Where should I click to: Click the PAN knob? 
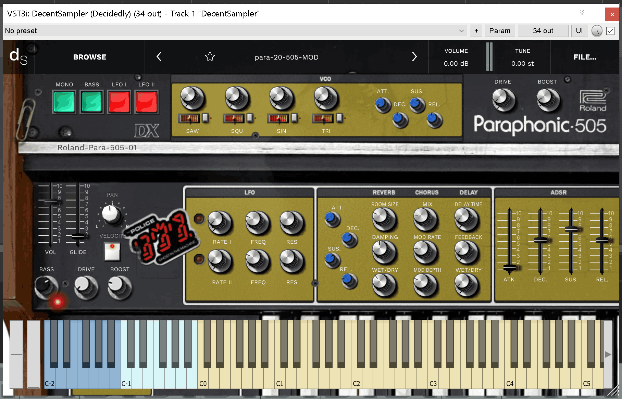coord(112,215)
